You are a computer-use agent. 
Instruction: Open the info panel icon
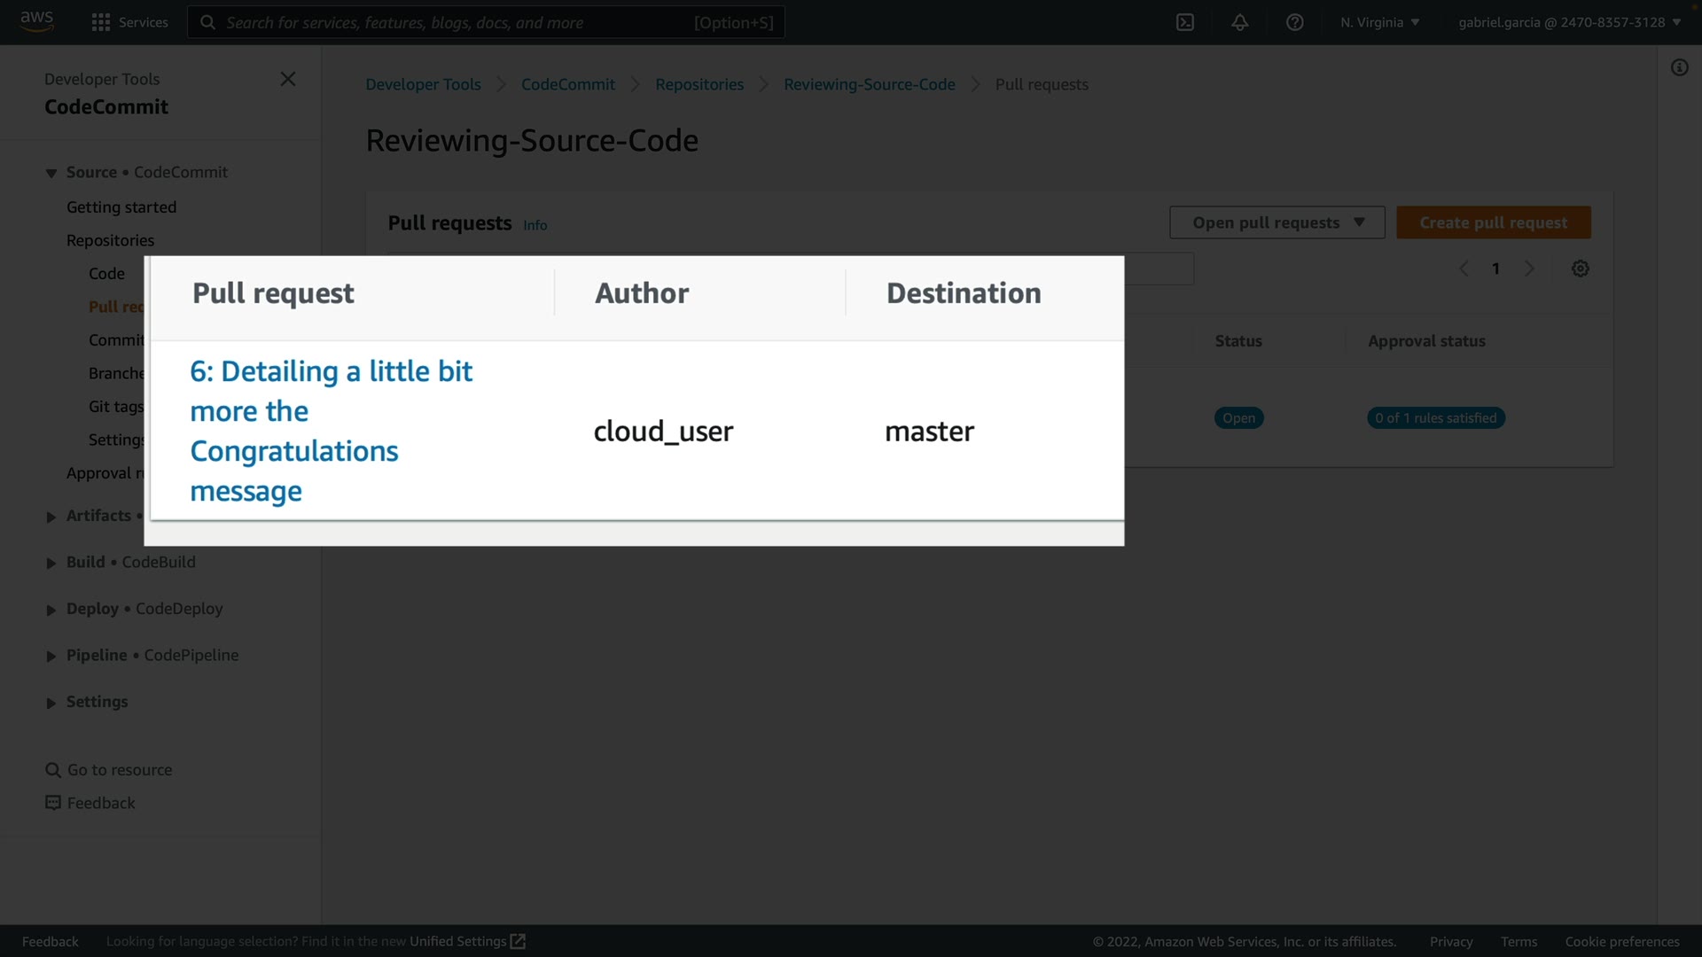tap(1680, 67)
